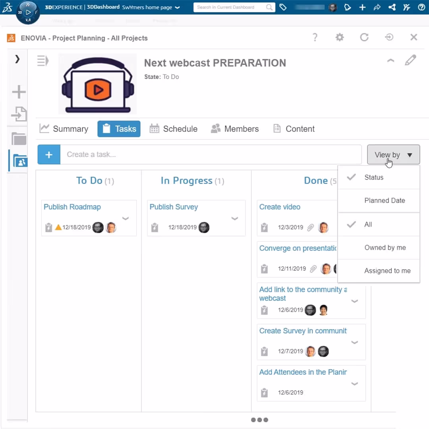Click the blue add task plus button
This screenshot has height=429, width=429.
pyautogui.click(x=49, y=155)
